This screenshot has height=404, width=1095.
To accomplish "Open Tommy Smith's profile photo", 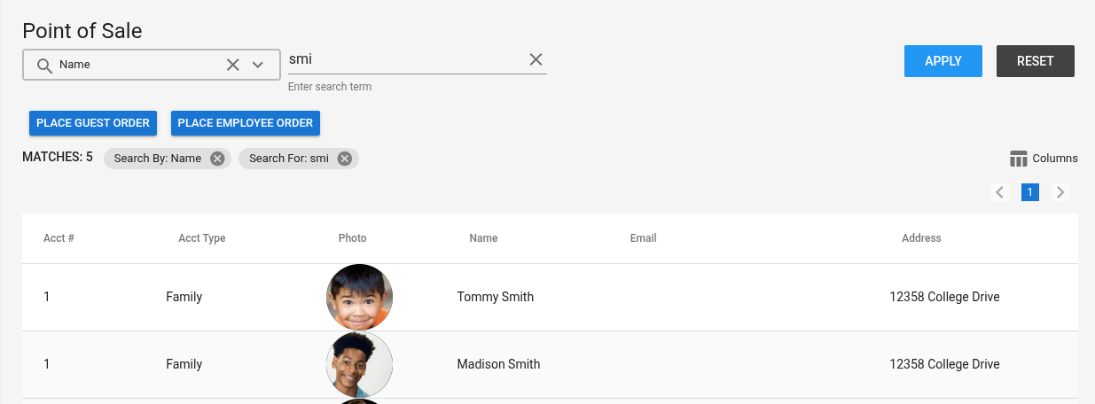I will (360, 297).
